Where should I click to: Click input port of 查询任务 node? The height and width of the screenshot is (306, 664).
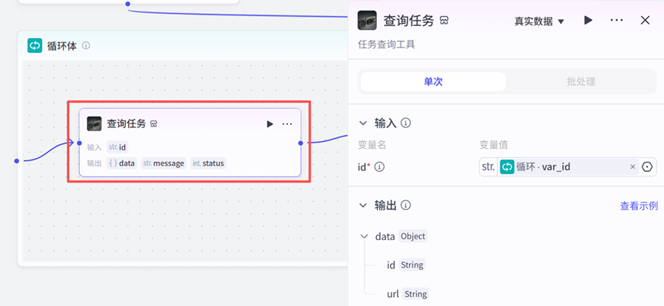coord(79,143)
